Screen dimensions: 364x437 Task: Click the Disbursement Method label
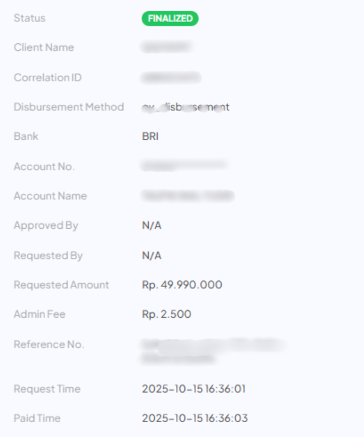point(69,107)
